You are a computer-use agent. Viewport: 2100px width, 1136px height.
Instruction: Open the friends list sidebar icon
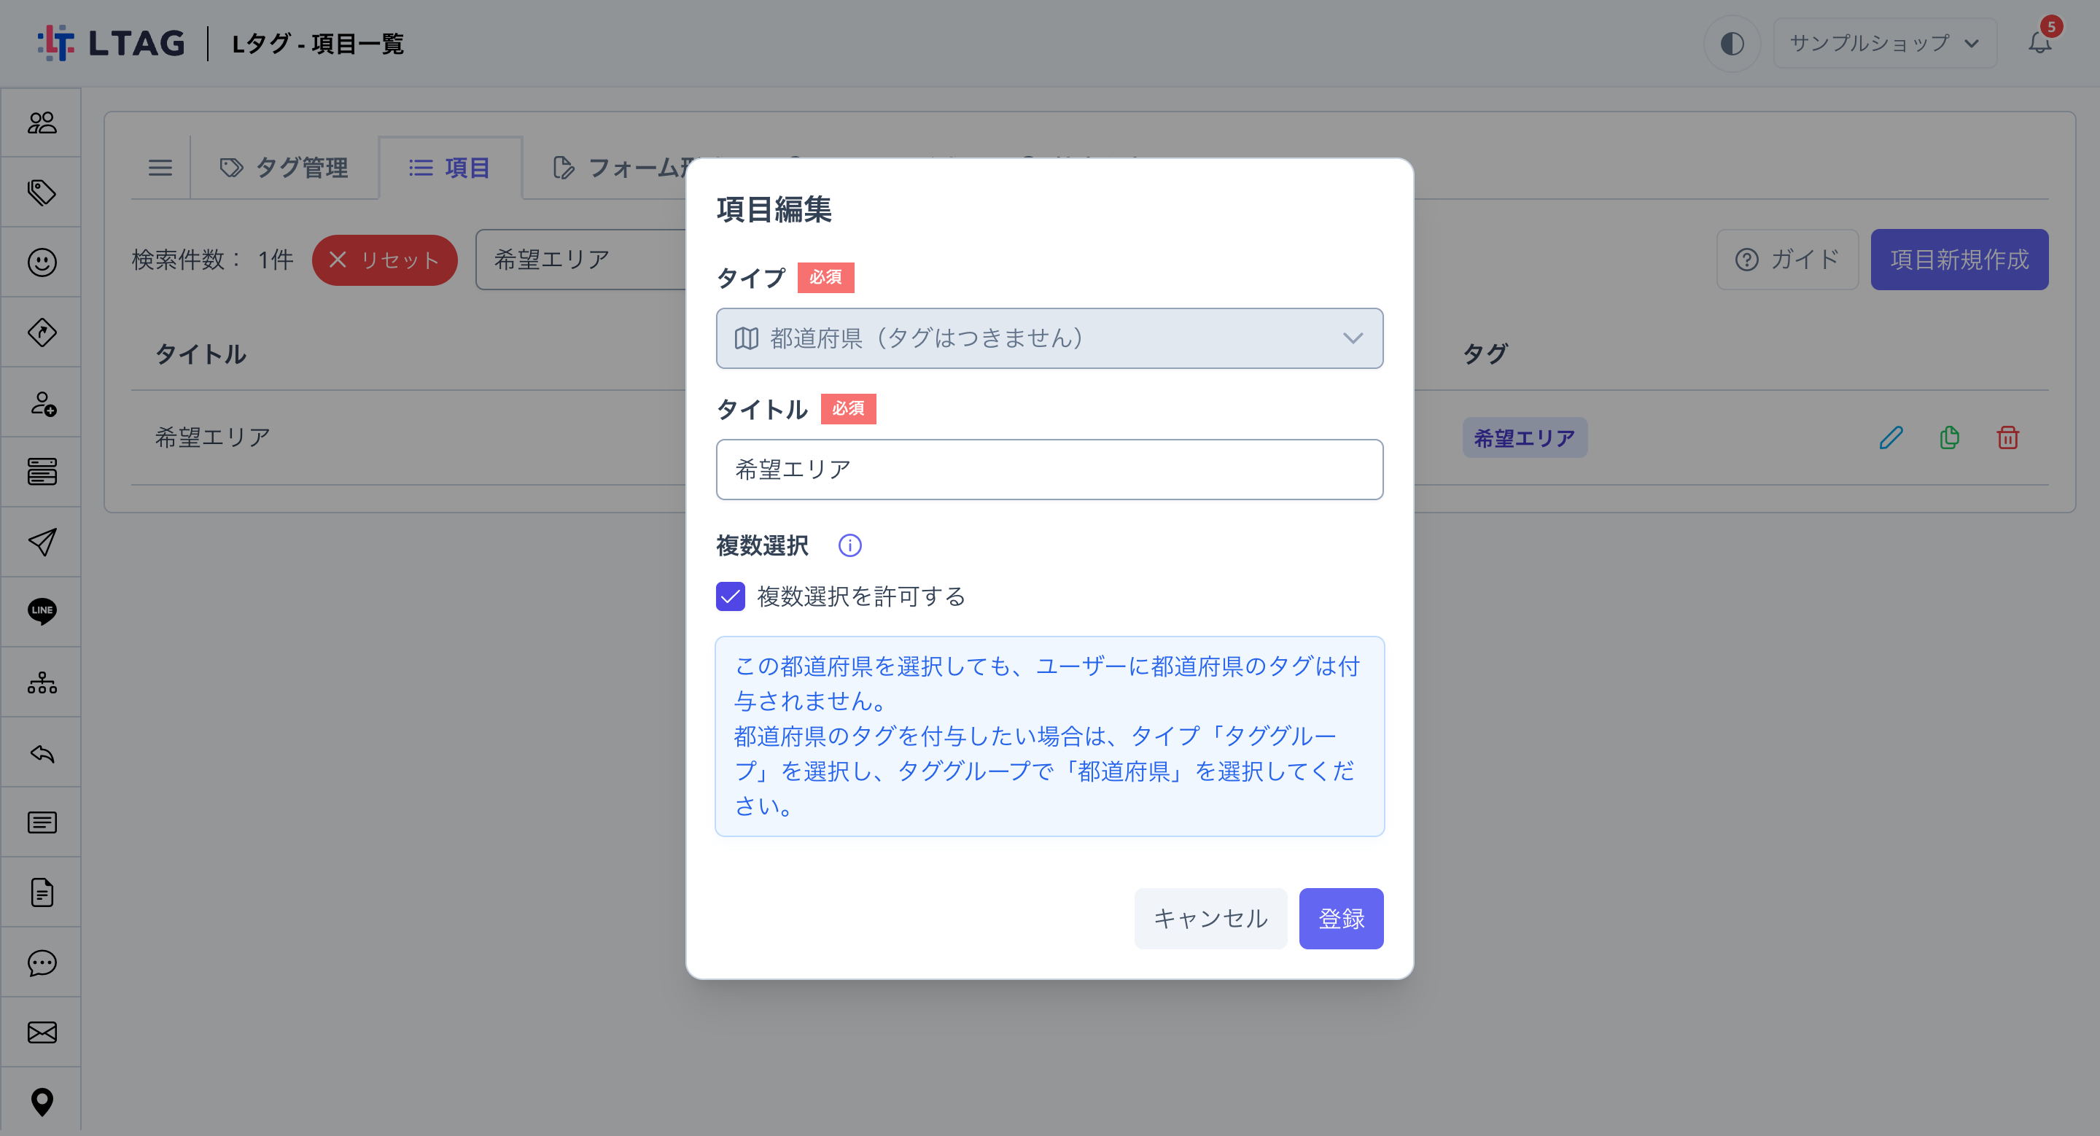pos(42,122)
